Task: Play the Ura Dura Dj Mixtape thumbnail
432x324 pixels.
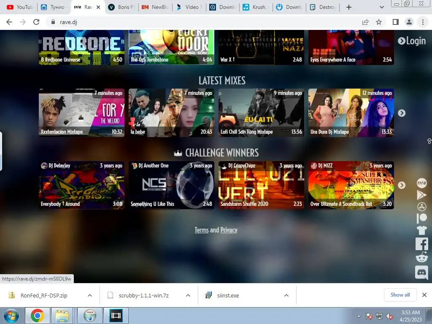Action: click(x=351, y=113)
